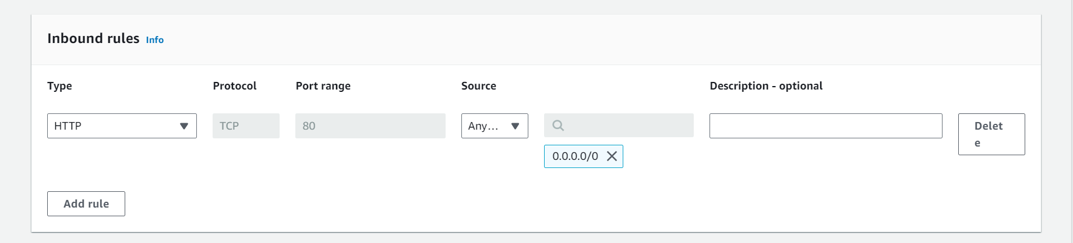Focus the Description optional text field

825,126
